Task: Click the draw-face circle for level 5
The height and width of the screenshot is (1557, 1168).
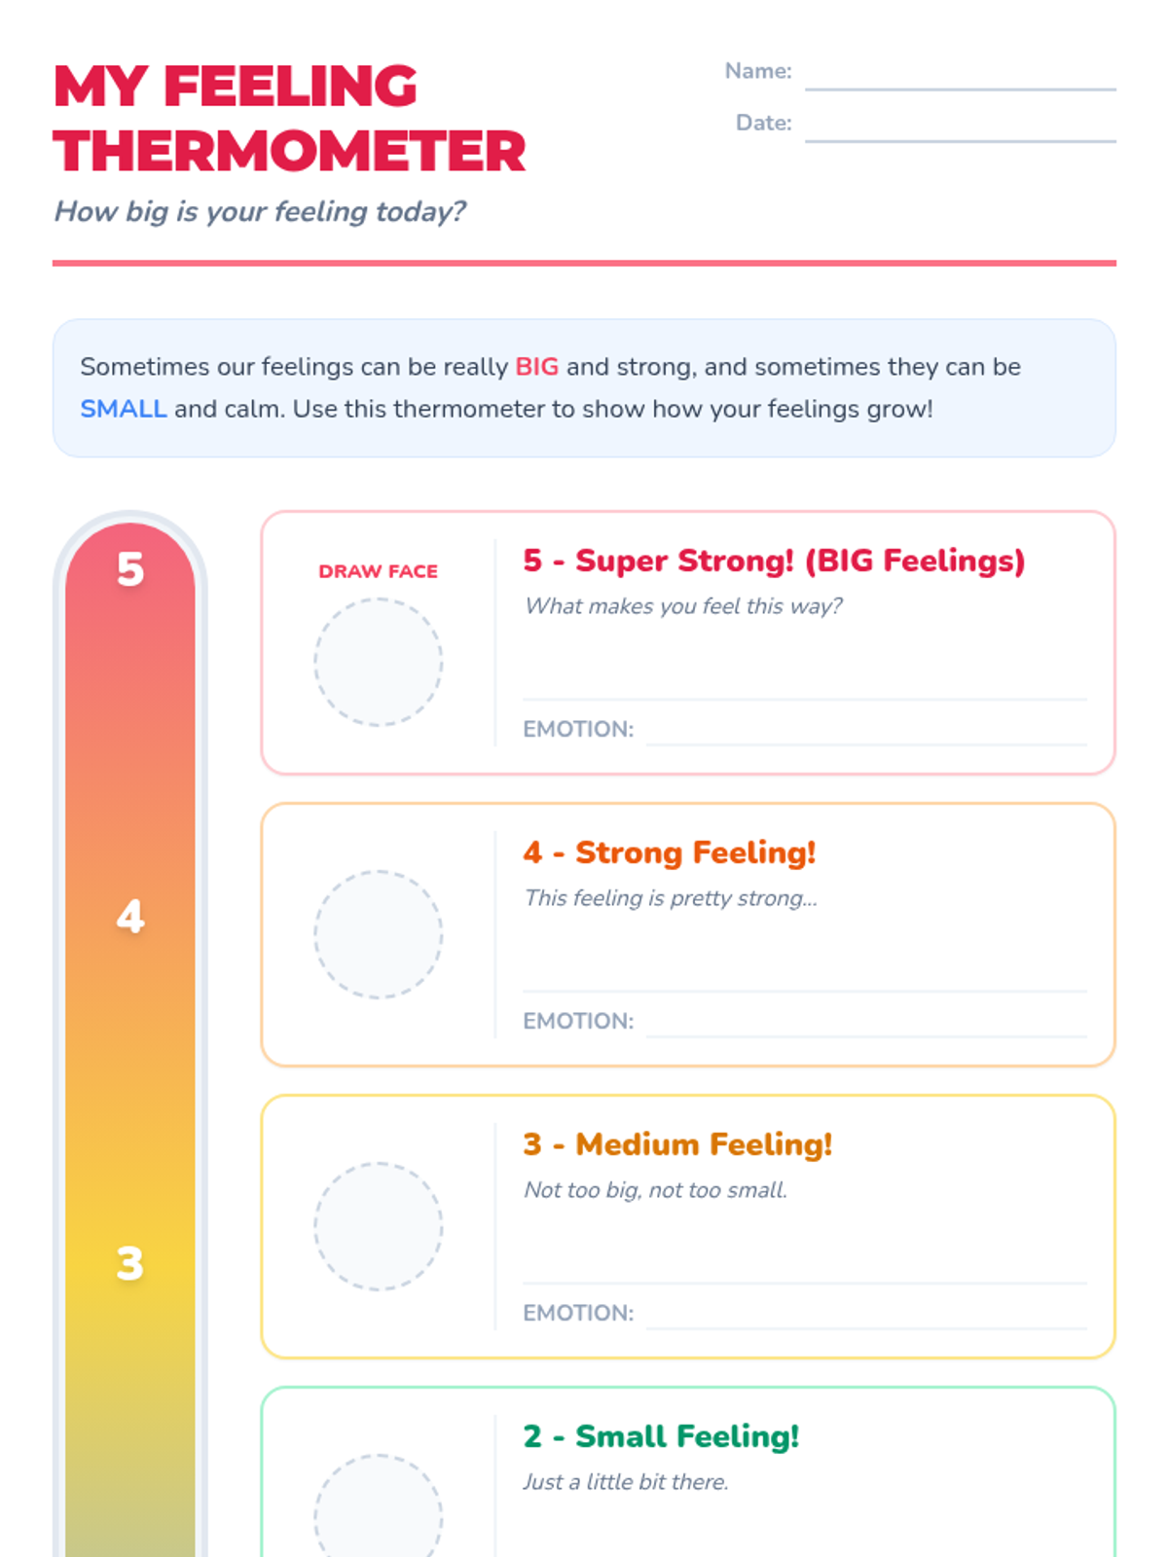Action: [x=379, y=662]
